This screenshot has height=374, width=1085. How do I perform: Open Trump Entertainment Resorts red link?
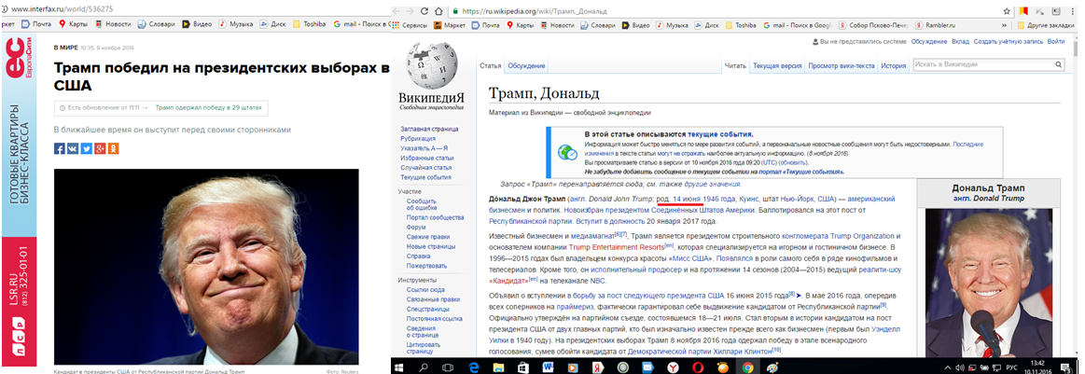coord(616,246)
